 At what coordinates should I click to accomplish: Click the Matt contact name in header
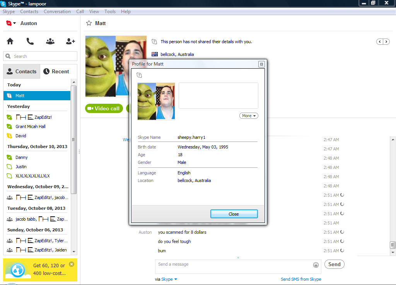(x=100, y=23)
